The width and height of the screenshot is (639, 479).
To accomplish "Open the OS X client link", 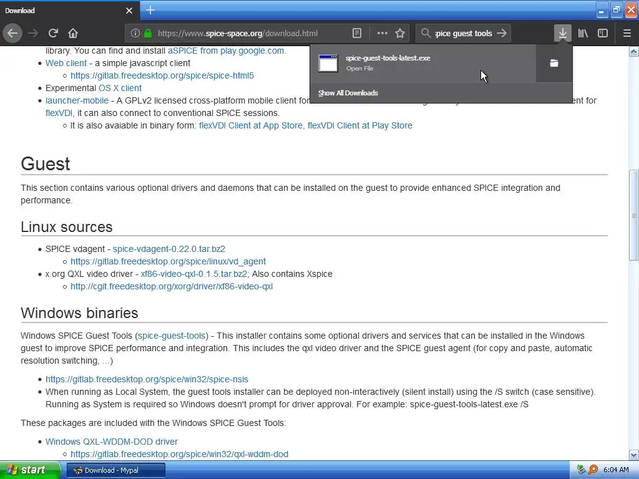I will pos(120,88).
